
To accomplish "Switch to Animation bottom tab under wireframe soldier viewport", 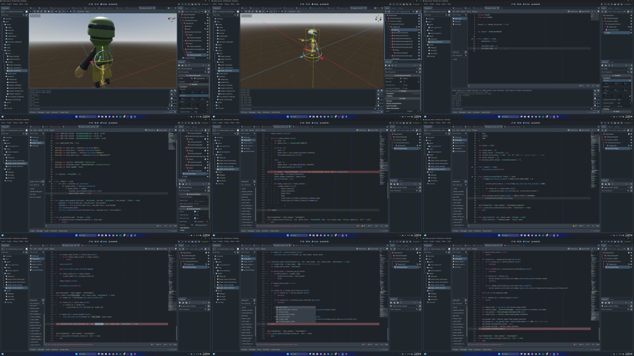I will 266,112.
